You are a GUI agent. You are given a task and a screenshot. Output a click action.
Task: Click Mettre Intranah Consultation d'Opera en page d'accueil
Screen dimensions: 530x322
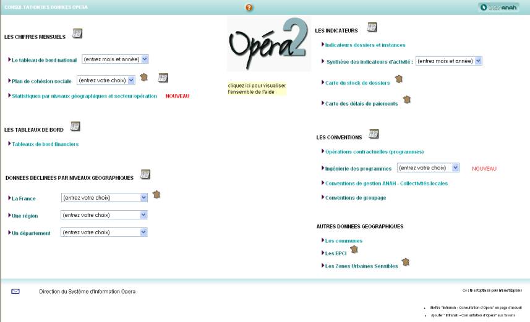tap(476, 308)
